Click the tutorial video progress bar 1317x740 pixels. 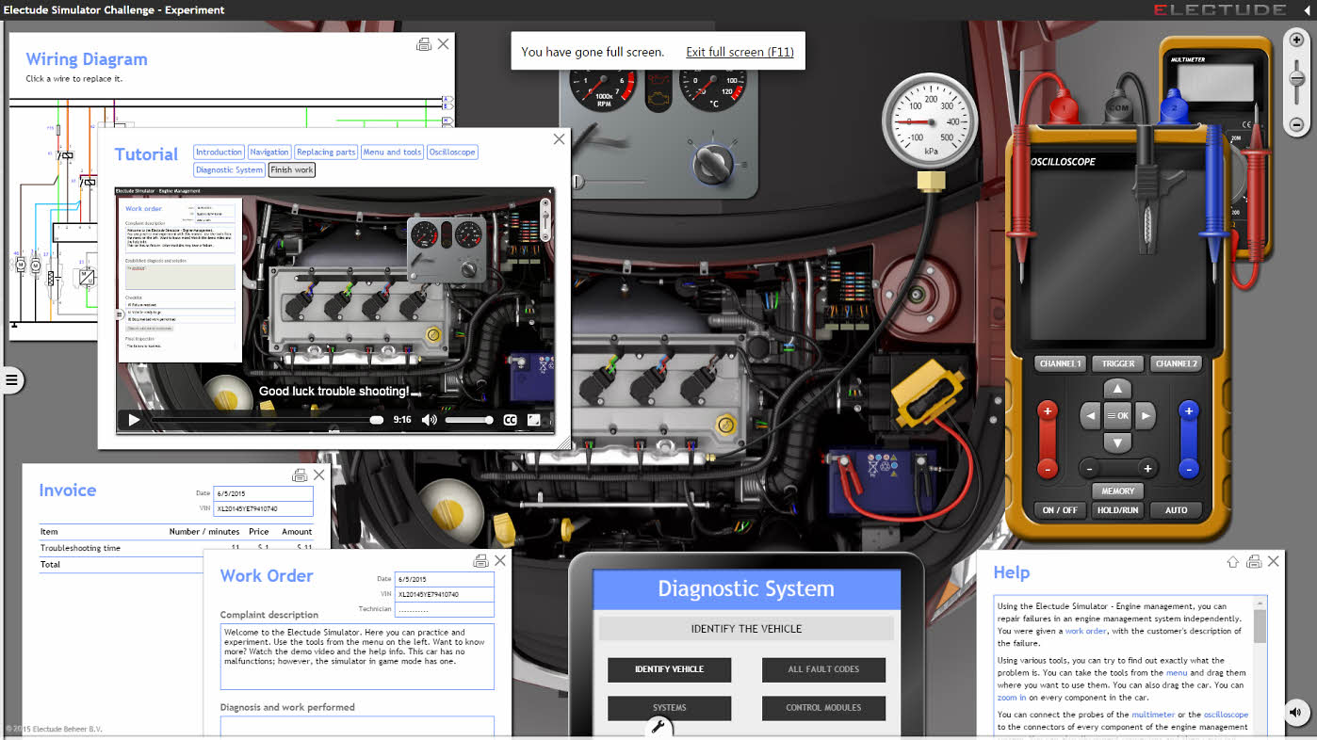click(x=266, y=420)
